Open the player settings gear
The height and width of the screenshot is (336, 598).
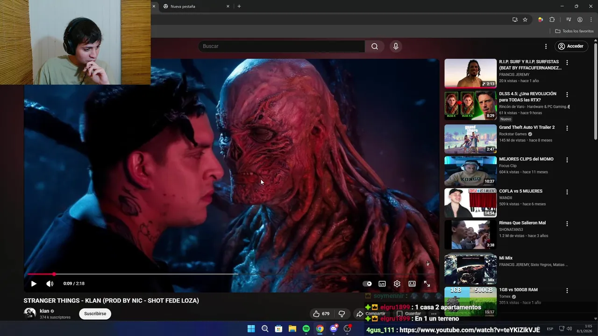(397, 284)
